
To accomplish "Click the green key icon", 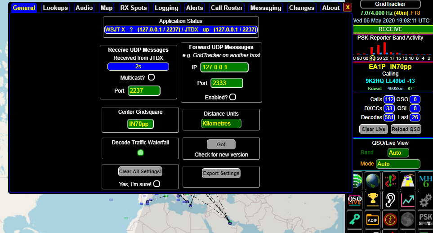I will 355,219.
